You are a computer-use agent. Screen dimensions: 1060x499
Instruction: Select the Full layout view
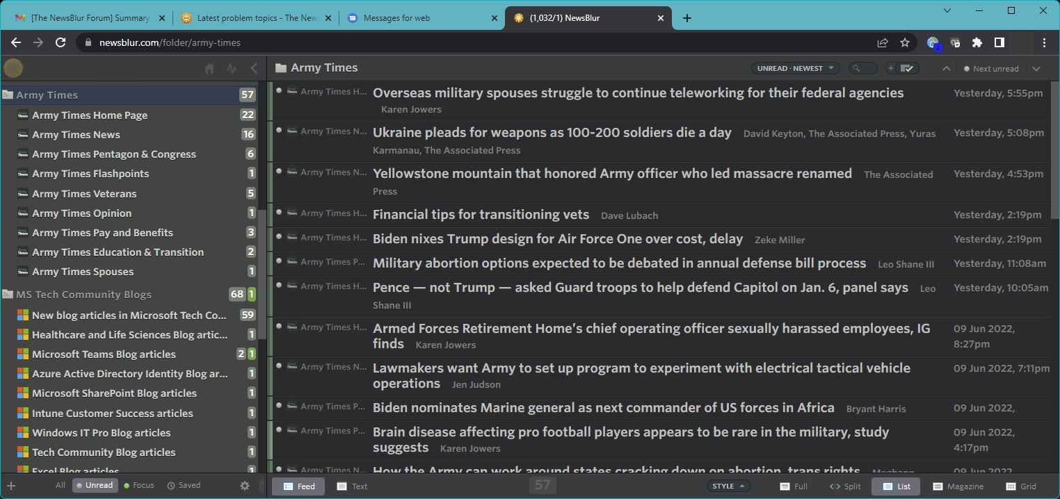794,486
